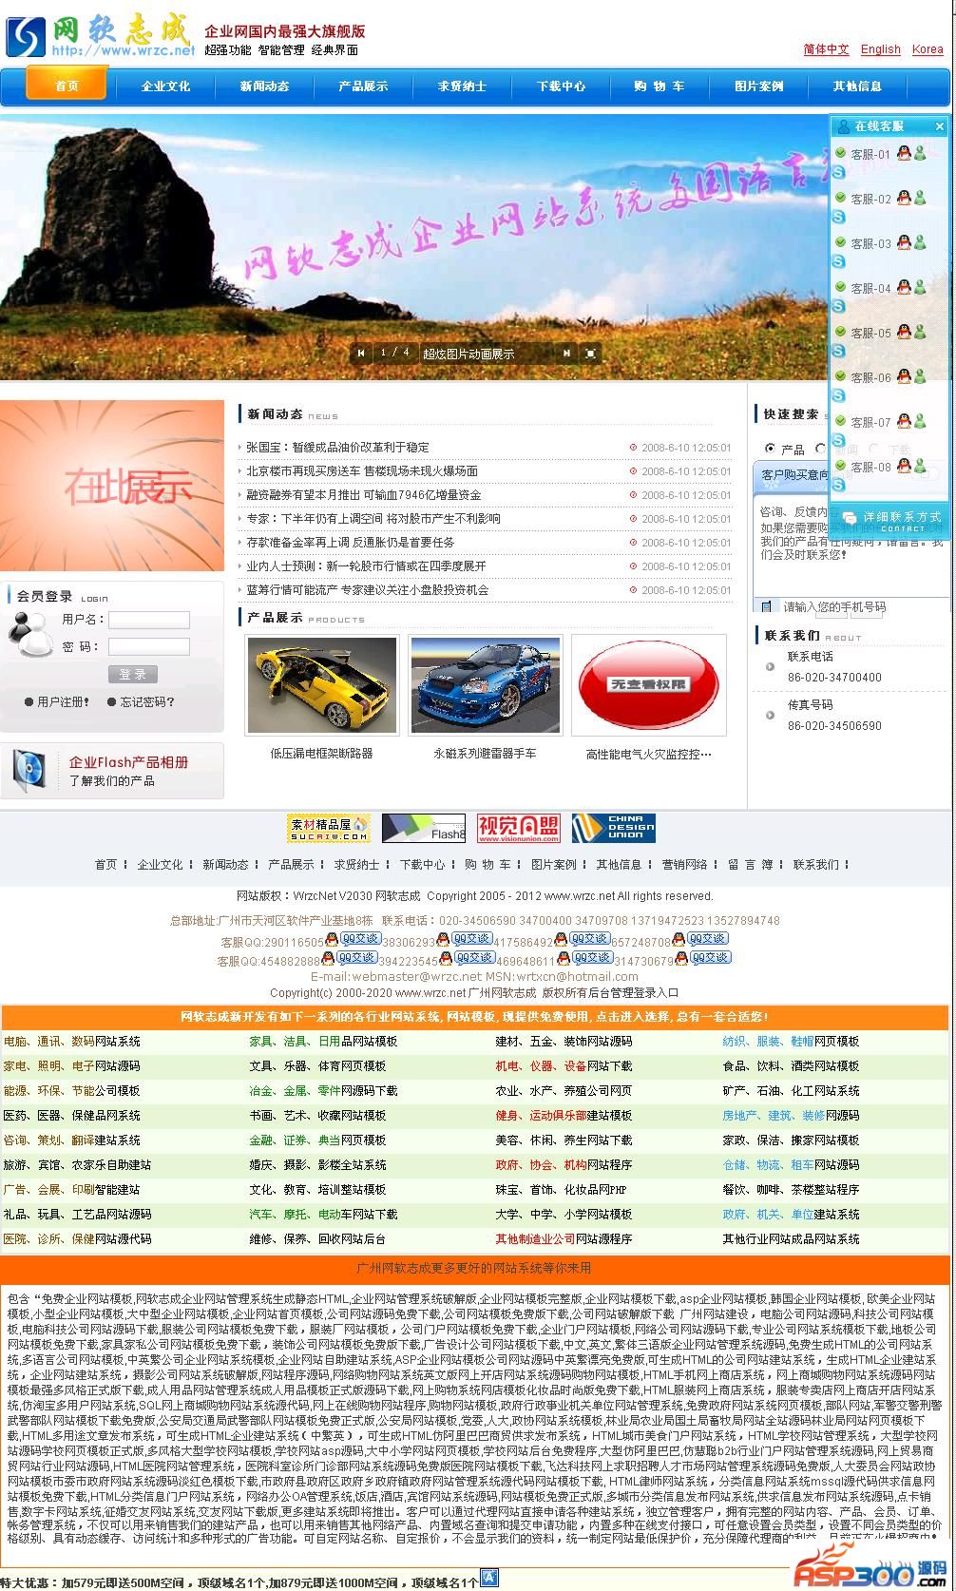The width and height of the screenshot is (956, 1591).
Task: Click the Skype icon under 客服-04
Action: (x=839, y=307)
